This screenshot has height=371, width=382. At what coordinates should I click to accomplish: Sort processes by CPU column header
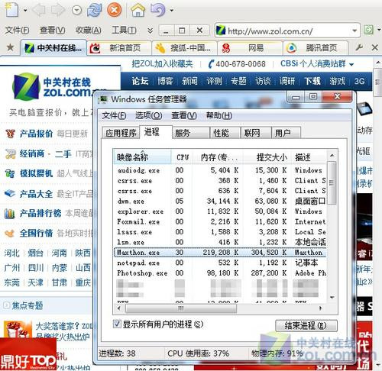(x=183, y=157)
